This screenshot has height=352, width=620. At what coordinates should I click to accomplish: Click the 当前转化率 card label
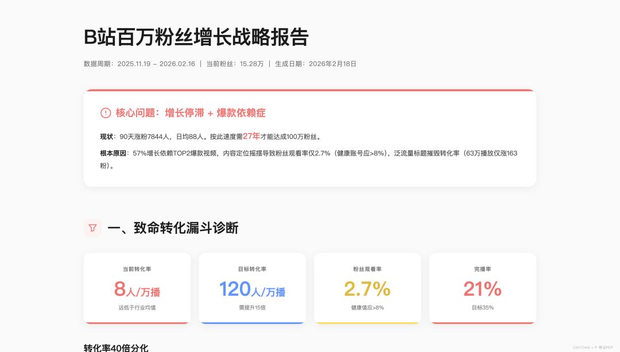137,269
